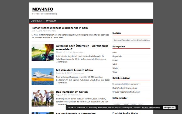
Task: Click Mehr lesen under the Trampolin article
Action: point(62,105)
